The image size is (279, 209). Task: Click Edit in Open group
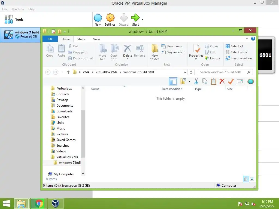pos(211,52)
